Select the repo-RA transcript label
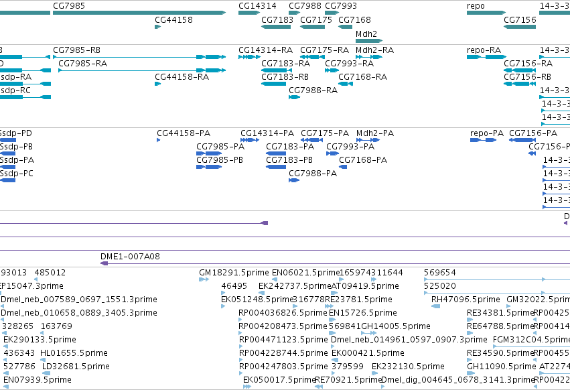Image resolution: width=570 pixels, height=390 pixels. click(484, 50)
